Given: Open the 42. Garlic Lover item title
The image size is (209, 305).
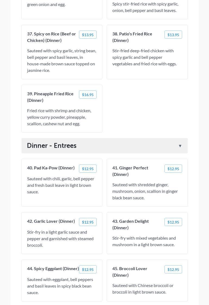Looking at the screenshot, I should [51, 221].
